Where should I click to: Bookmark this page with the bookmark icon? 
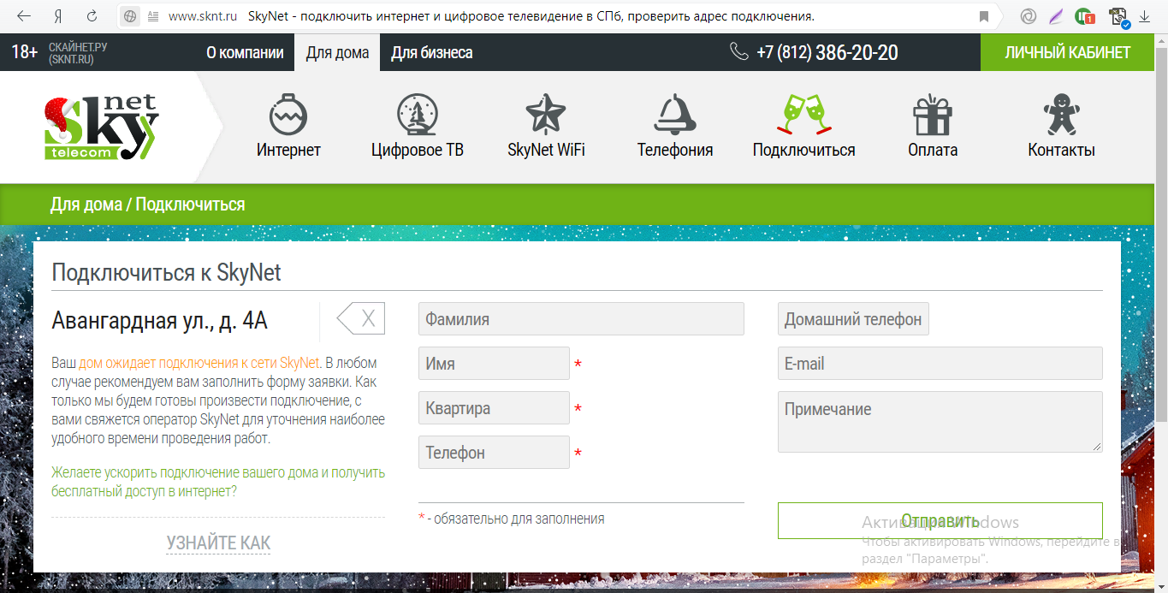point(984,16)
